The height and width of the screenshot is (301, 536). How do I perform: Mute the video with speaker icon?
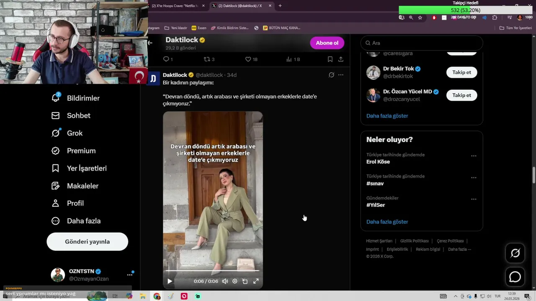click(225, 281)
